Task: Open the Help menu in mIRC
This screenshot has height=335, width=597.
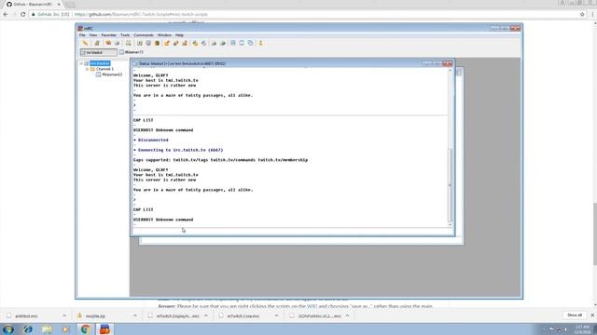Action: tap(179, 35)
